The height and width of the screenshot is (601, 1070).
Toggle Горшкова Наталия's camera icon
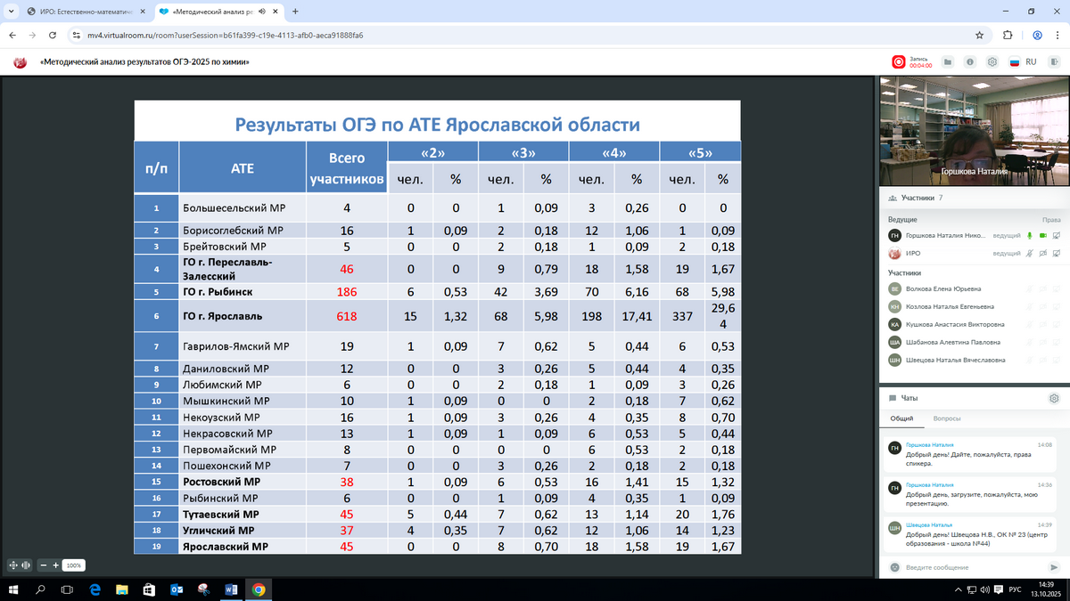pyautogui.click(x=1042, y=235)
